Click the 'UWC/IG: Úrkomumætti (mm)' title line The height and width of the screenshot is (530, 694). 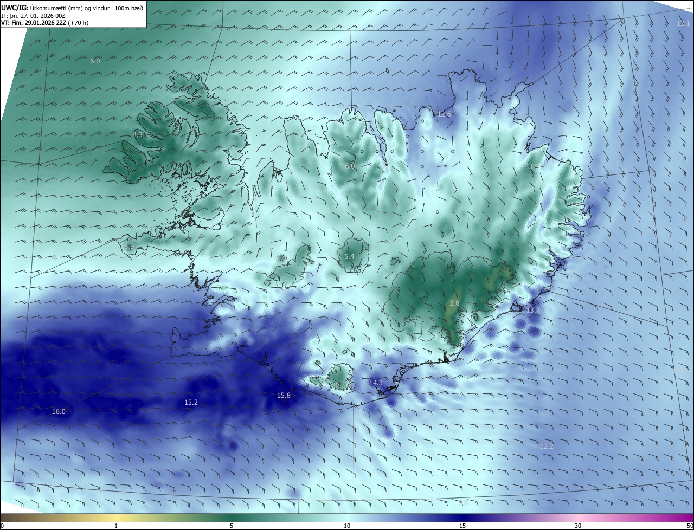[72, 8]
